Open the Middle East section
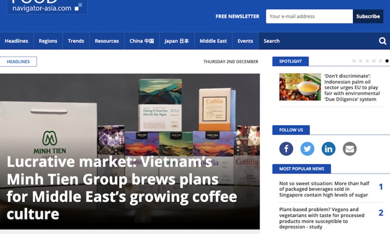The height and width of the screenshot is (234, 390). tap(213, 41)
